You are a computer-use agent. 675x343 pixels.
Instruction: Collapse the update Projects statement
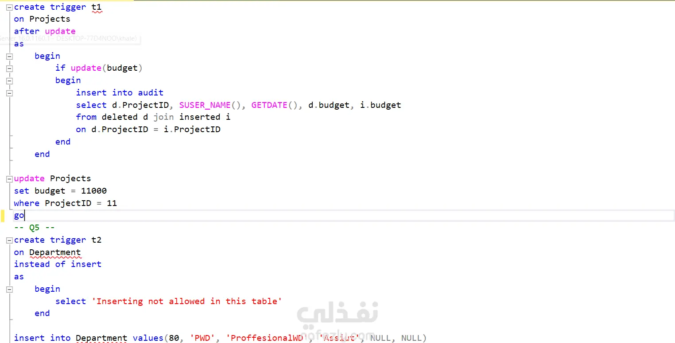[9, 179]
